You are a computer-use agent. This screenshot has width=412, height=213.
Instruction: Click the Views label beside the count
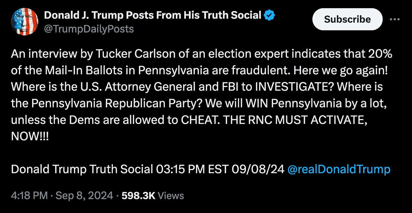click(x=171, y=195)
